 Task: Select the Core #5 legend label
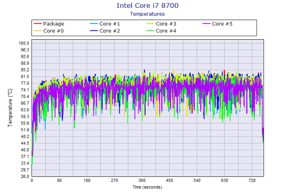[x=222, y=24]
